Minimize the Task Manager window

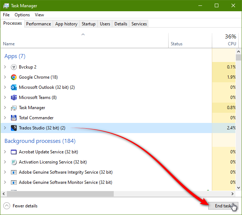pos(200,6)
